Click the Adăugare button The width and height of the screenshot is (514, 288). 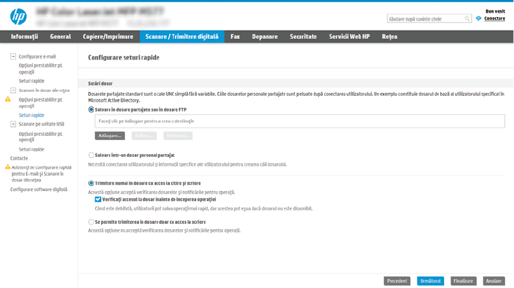[110, 136]
